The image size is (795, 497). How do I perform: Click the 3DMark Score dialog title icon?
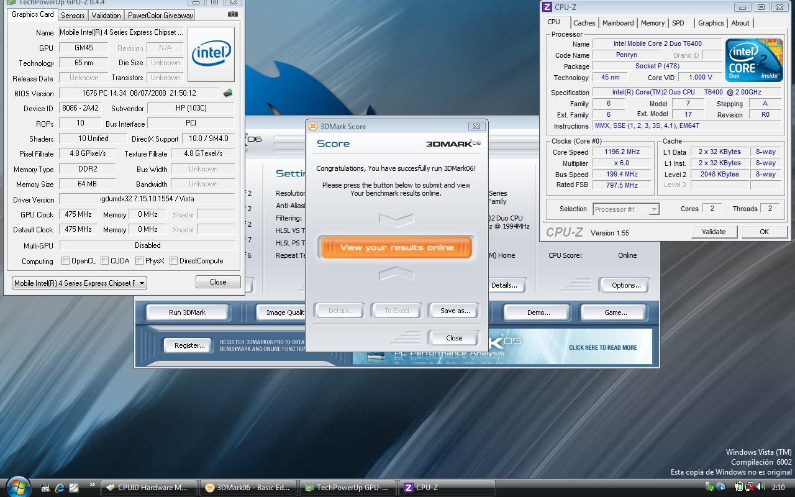(x=313, y=126)
